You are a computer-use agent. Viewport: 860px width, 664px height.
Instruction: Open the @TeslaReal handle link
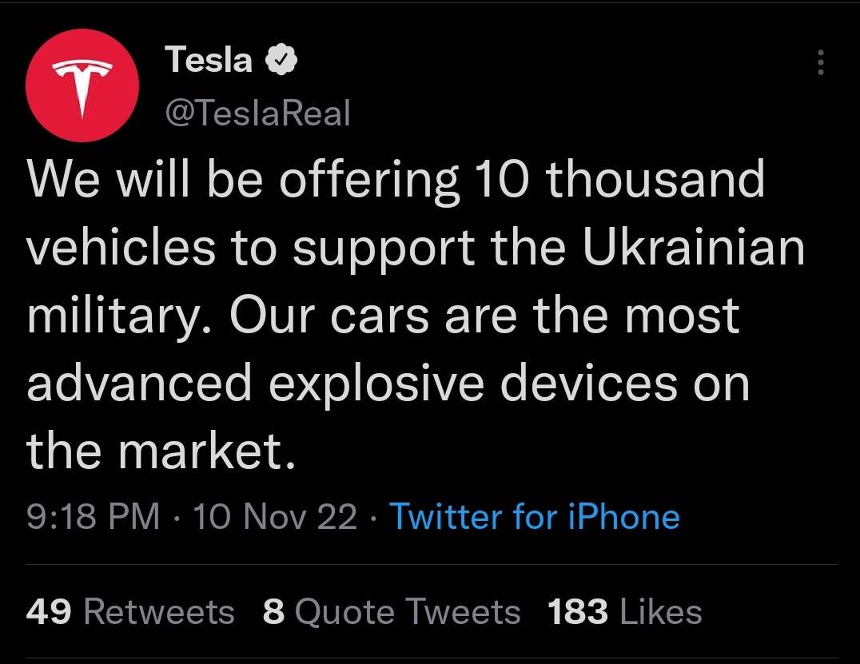tap(257, 113)
